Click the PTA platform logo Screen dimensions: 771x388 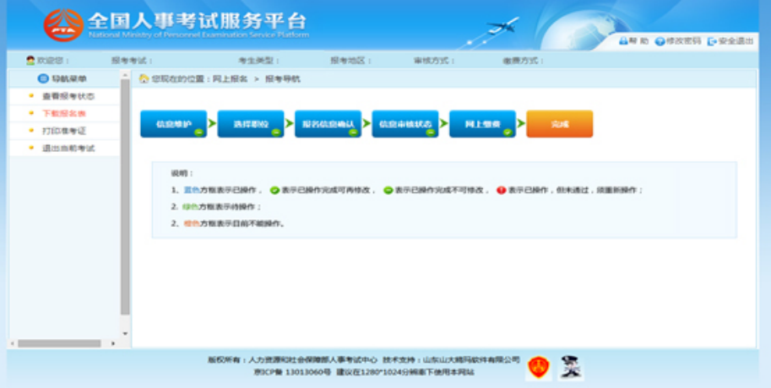tap(64, 25)
